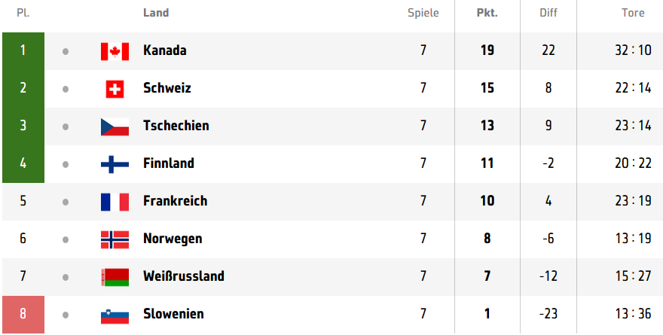Click the Belarus flag icon
The image size is (663, 335).
click(115, 277)
